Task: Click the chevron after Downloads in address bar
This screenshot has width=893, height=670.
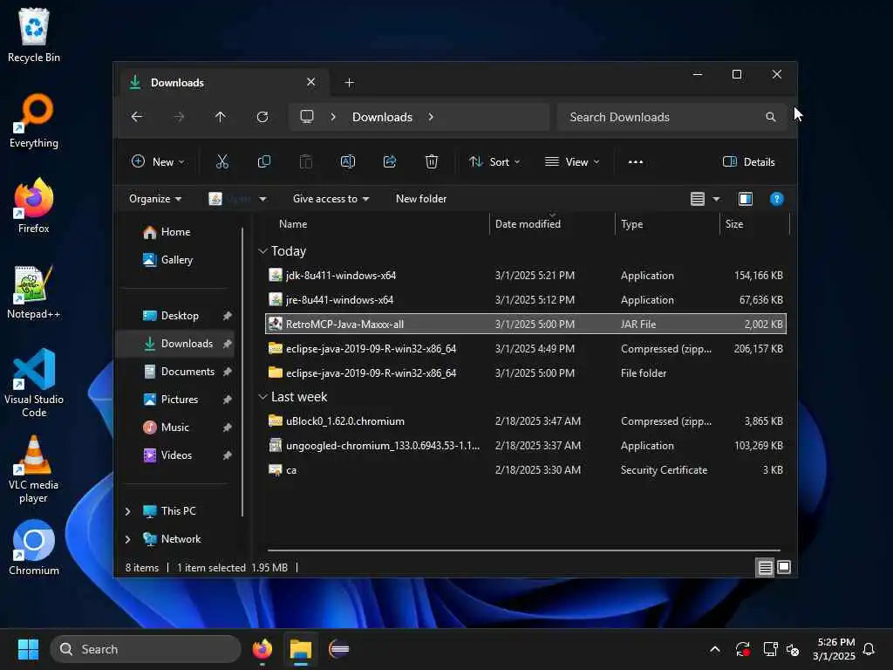Action: click(x=431, y=117)
